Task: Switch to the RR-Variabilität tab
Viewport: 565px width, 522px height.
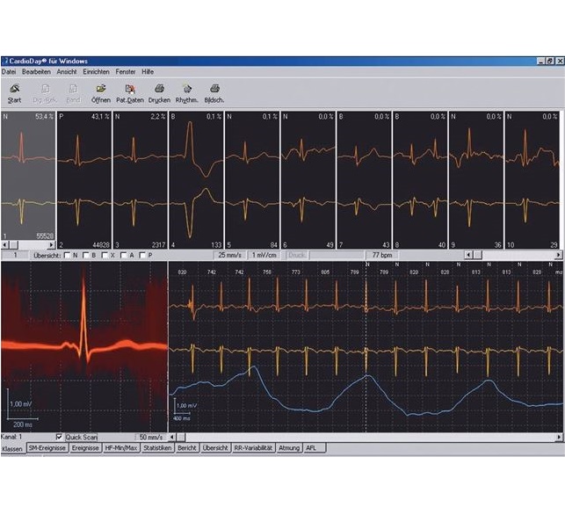Action: [253, 448]
